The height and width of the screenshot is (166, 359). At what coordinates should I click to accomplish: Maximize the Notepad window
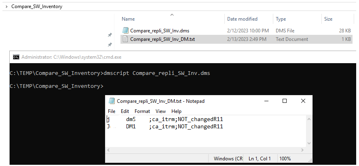click(285, 101)
